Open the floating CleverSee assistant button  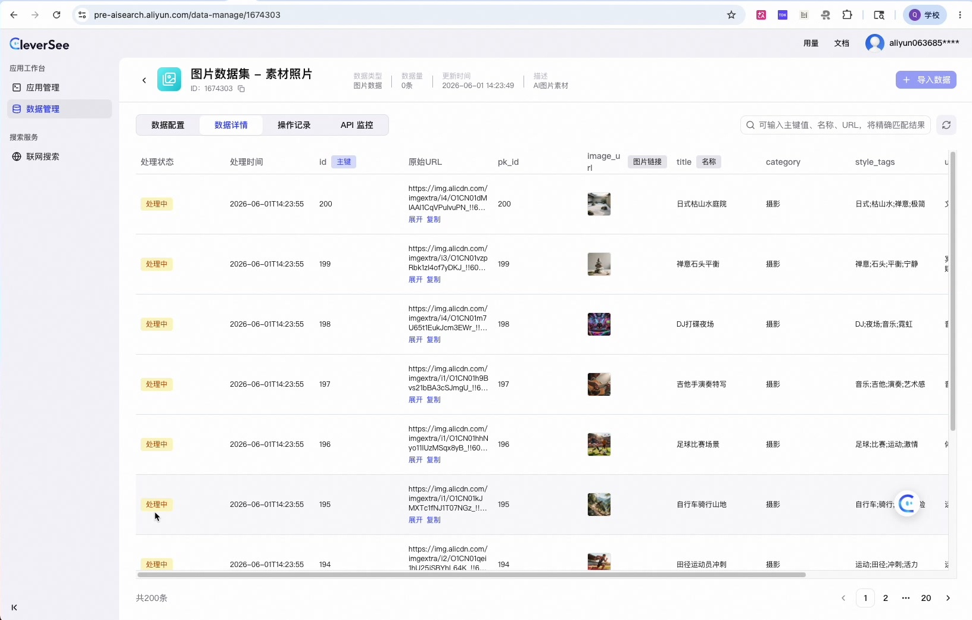(907, 504)
